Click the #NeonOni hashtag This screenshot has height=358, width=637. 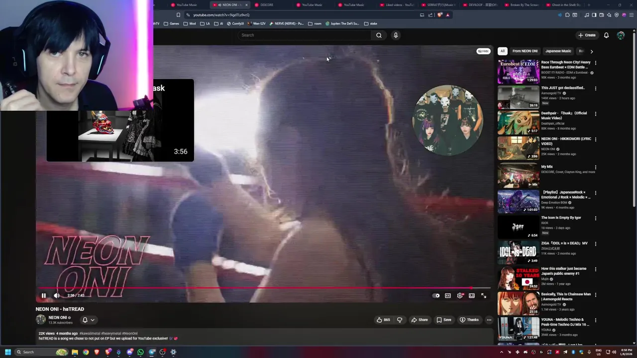pyautogui.click(x=130, y=334)
